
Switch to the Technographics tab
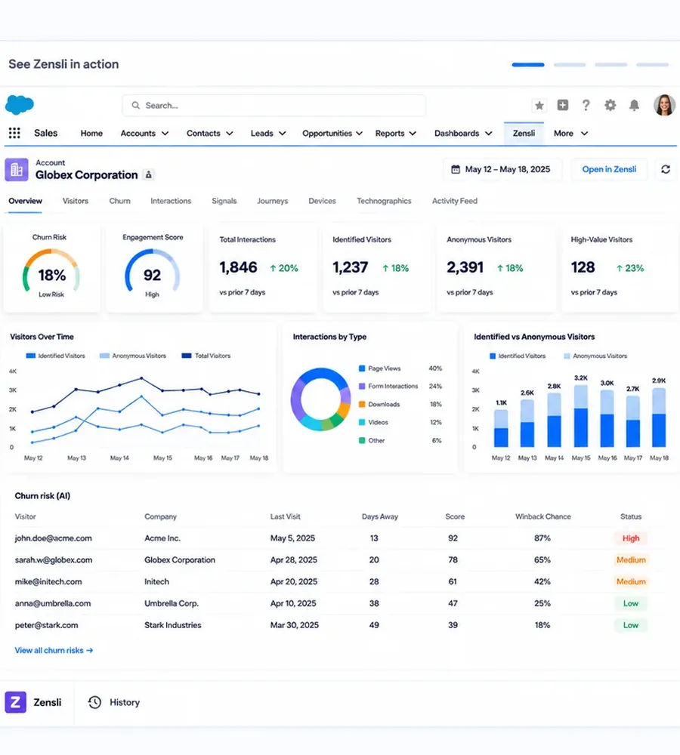[x=384, y=201]
